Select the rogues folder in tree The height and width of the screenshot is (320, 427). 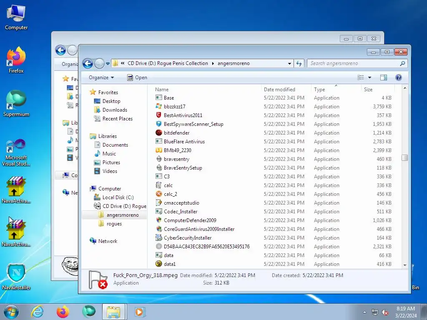click(x=114, y=224)
